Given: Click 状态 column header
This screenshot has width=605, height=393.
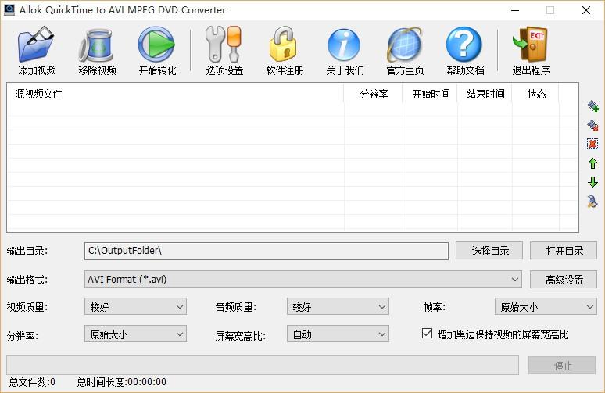Looking at the screenshot, I should click(x=536, y=94).
